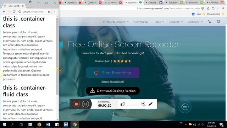Image resolution: width=227 pixels, height=128 pixels.
Task: Switch to Bootstrap tab beside Code Sch tab
Action: tap(72, 2)
